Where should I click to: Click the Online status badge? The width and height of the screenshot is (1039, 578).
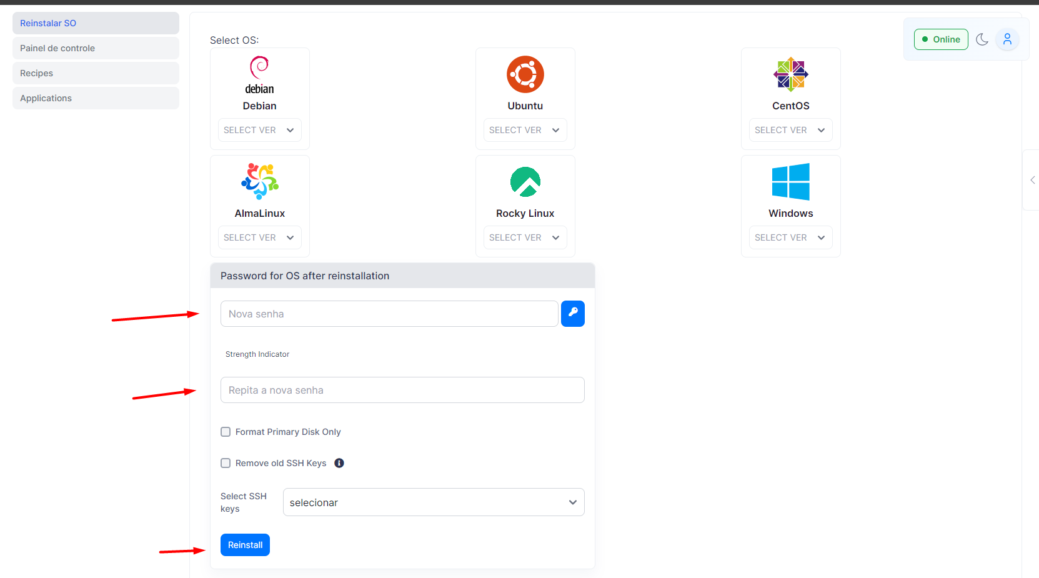tap(941, 39)
